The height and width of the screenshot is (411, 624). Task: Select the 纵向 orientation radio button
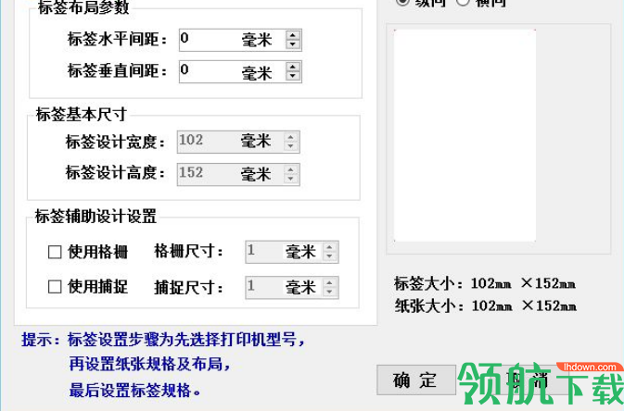point(402,2)
